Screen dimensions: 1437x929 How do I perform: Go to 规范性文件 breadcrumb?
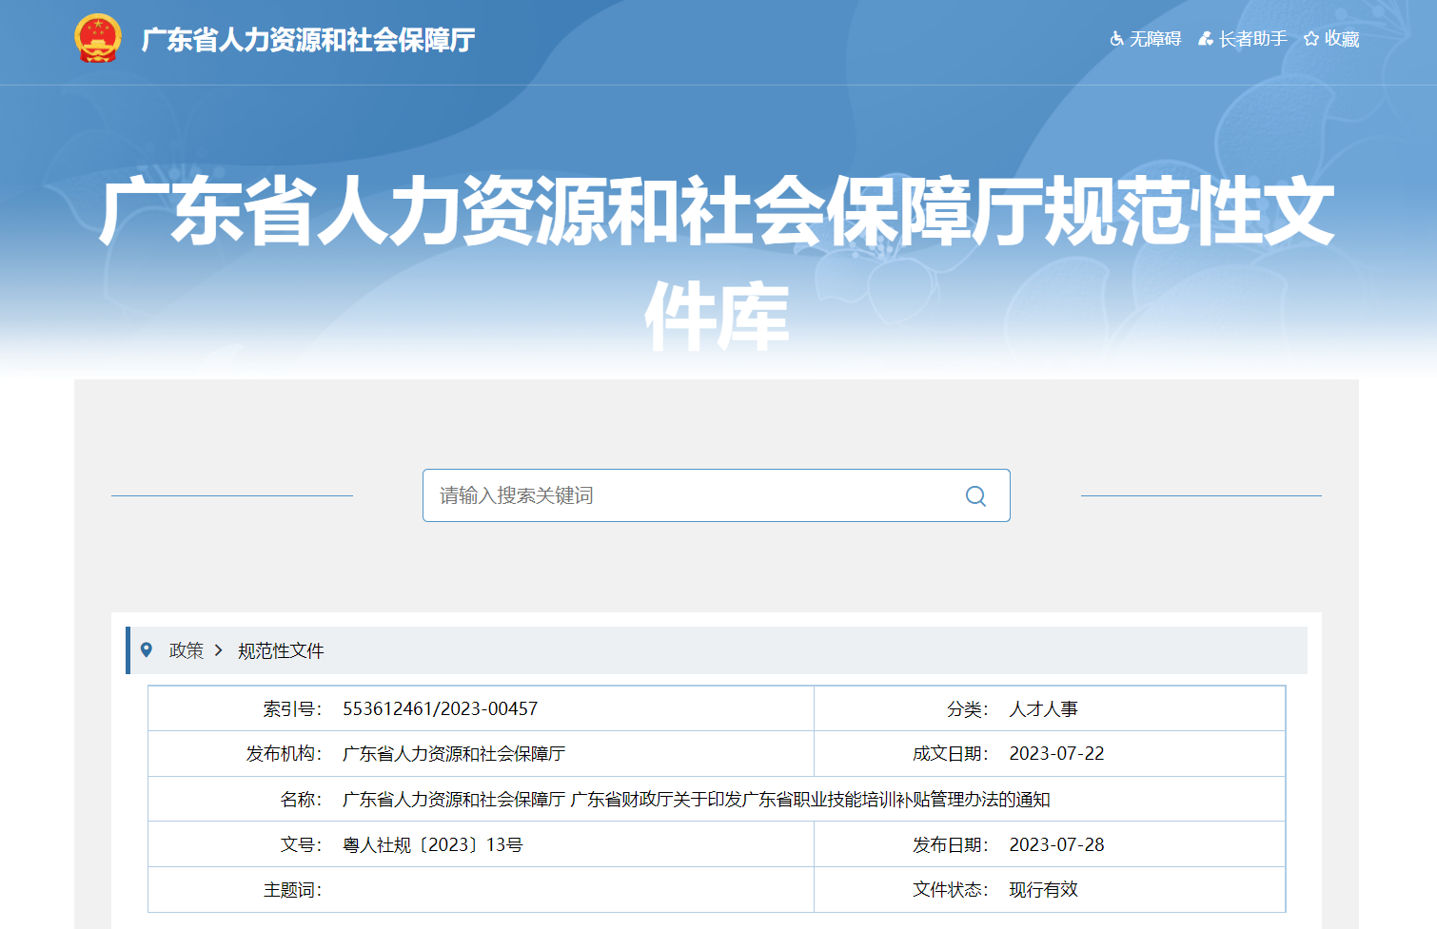point(281,650)
